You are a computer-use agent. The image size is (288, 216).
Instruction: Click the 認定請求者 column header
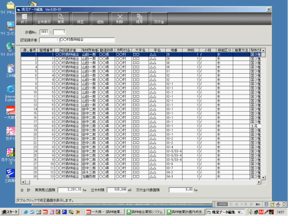68,50
